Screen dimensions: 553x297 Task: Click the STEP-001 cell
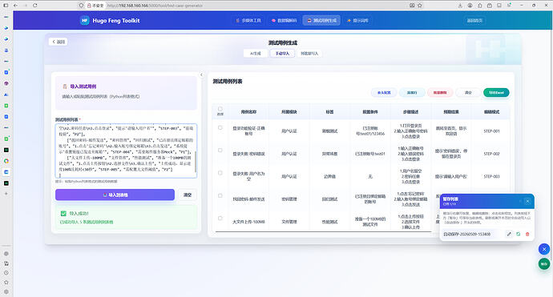[491, 131]
